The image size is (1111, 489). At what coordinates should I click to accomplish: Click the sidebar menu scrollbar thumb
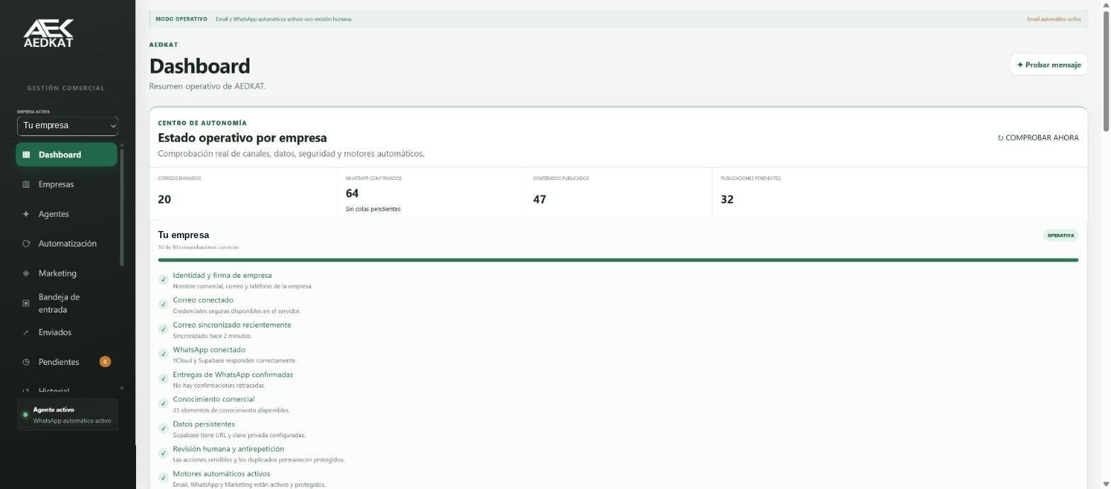point(122,207)
